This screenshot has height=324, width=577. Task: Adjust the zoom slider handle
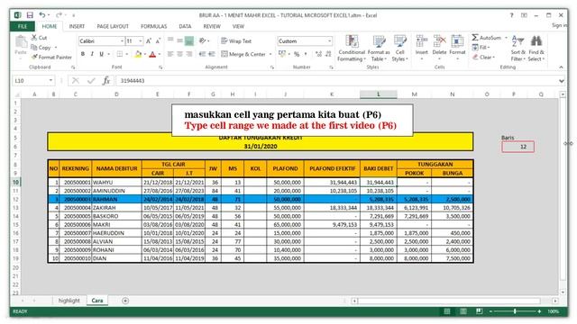click(x=515, y=311)
